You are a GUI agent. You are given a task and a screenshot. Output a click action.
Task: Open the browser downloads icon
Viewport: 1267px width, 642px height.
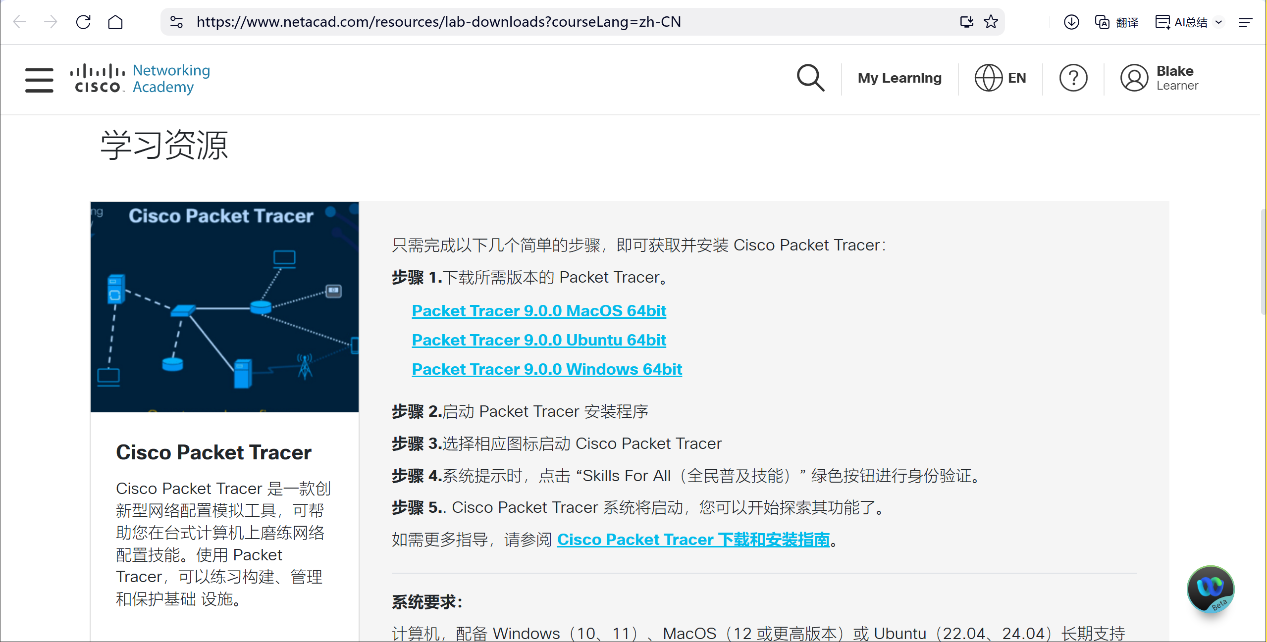tap(1071, 22)
